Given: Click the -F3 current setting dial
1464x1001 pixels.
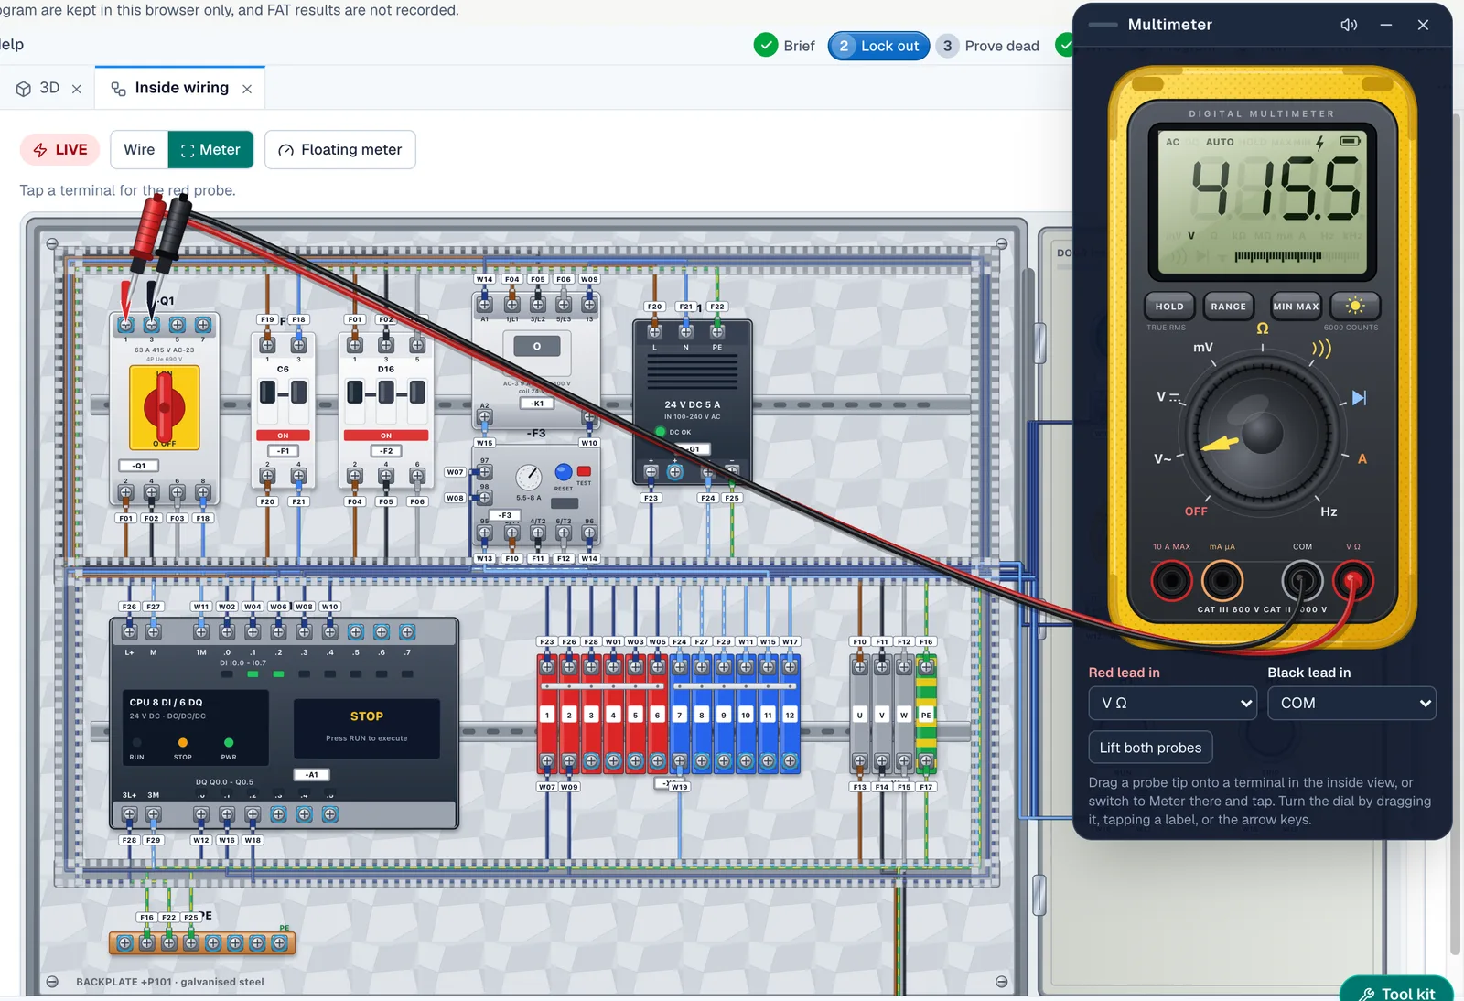Looking at the screenshot, I should click(x=528, y=477).
